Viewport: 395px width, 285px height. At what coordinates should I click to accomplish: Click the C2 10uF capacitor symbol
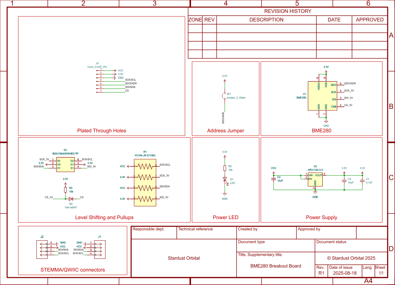274,179
